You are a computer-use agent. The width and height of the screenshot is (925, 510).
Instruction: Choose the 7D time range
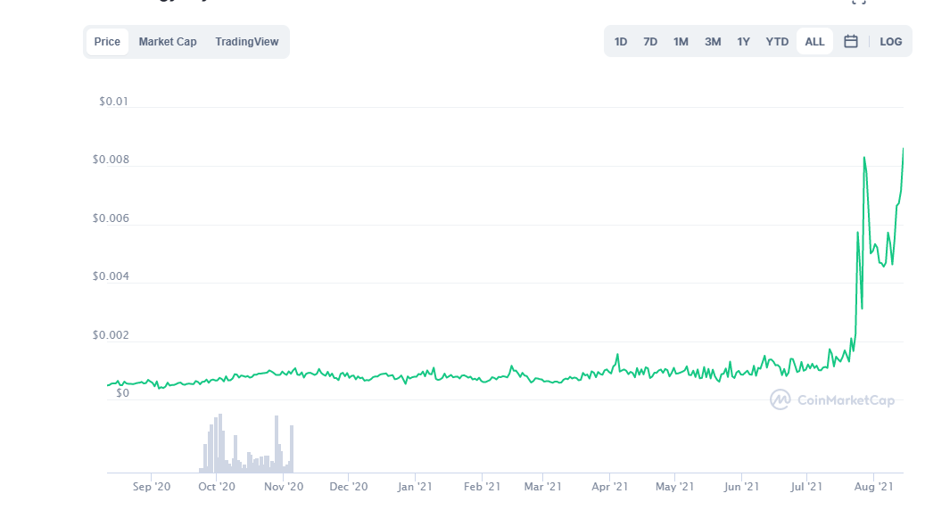tap(650, 42)
